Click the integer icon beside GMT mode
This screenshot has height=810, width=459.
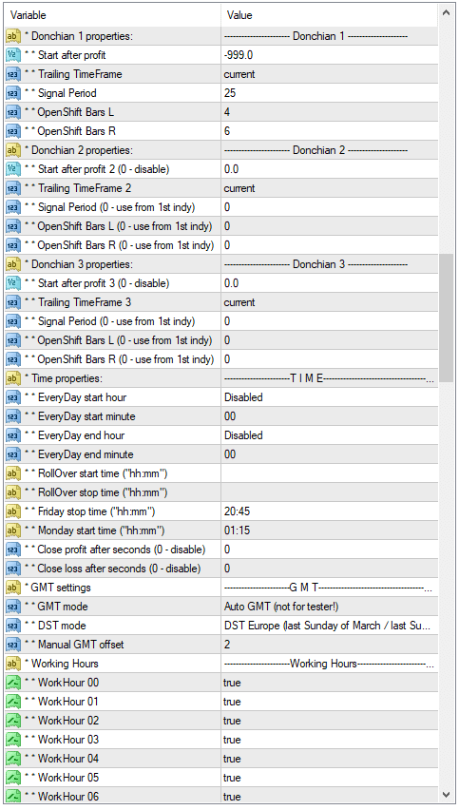click(x=13, y=607)
